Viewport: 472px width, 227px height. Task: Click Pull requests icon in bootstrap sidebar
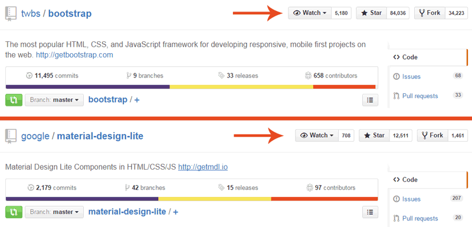click(x=396, y=96)
